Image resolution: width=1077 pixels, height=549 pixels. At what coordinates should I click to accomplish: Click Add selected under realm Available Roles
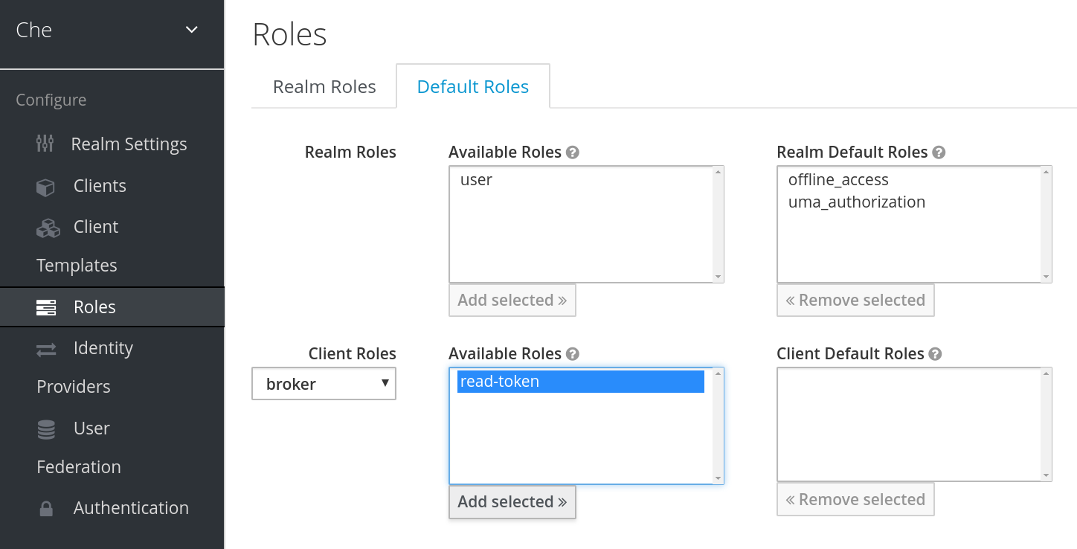point(512,300)
